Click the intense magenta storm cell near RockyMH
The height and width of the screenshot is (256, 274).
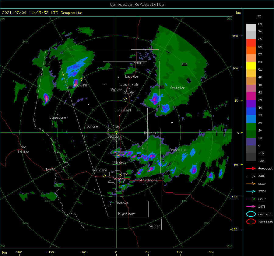76,82
